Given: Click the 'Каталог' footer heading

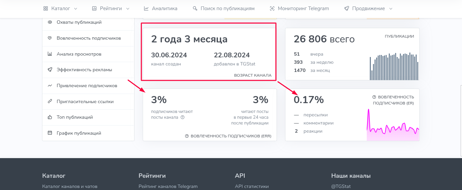Looking at the screenshot, I should (x=54, y=176).
